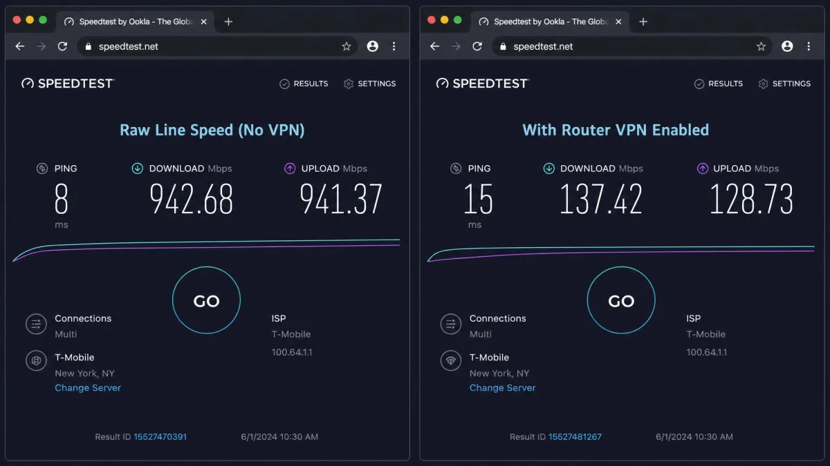The width and height of the screenshot is (830, 466).
Task: Go back in left browser window
Action: 19,46
